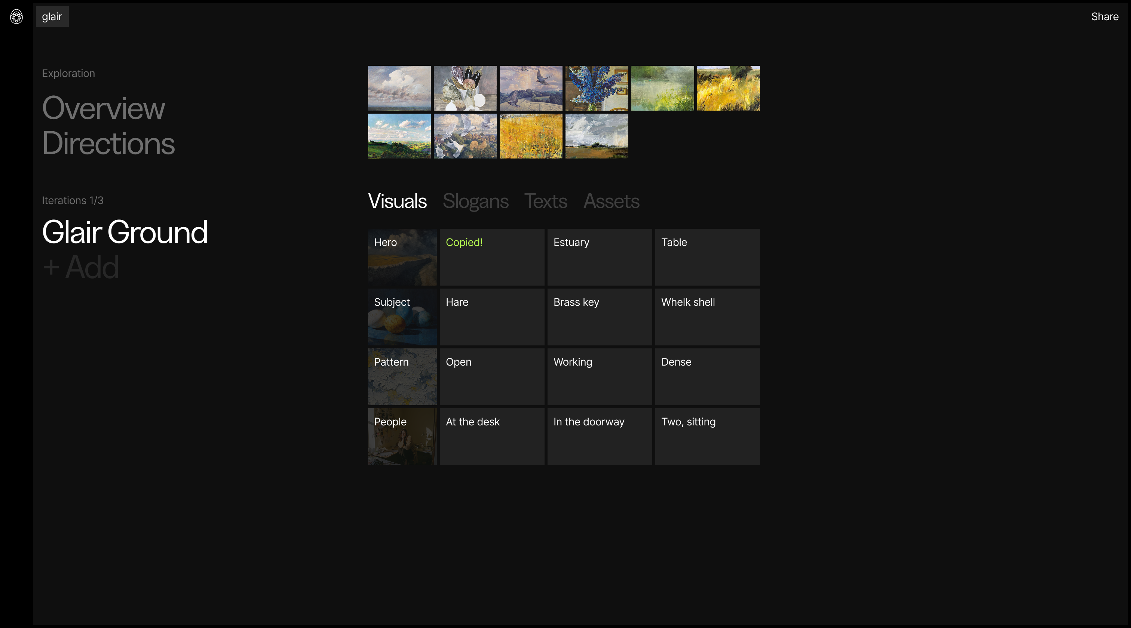This screenshot has width=1131, height=628.
Task: Open the Pattern image tile
Action: coord(402,376)
